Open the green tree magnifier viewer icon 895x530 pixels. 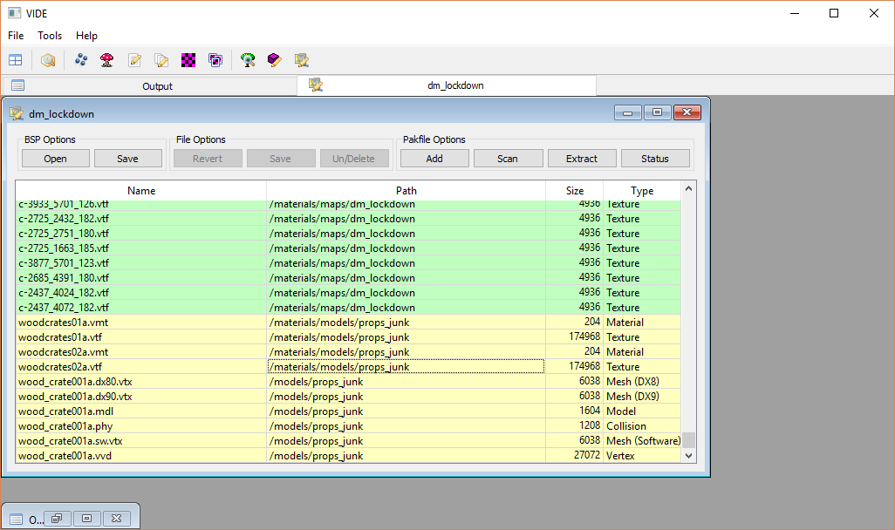pyautogui.click(x=248, y=60)
